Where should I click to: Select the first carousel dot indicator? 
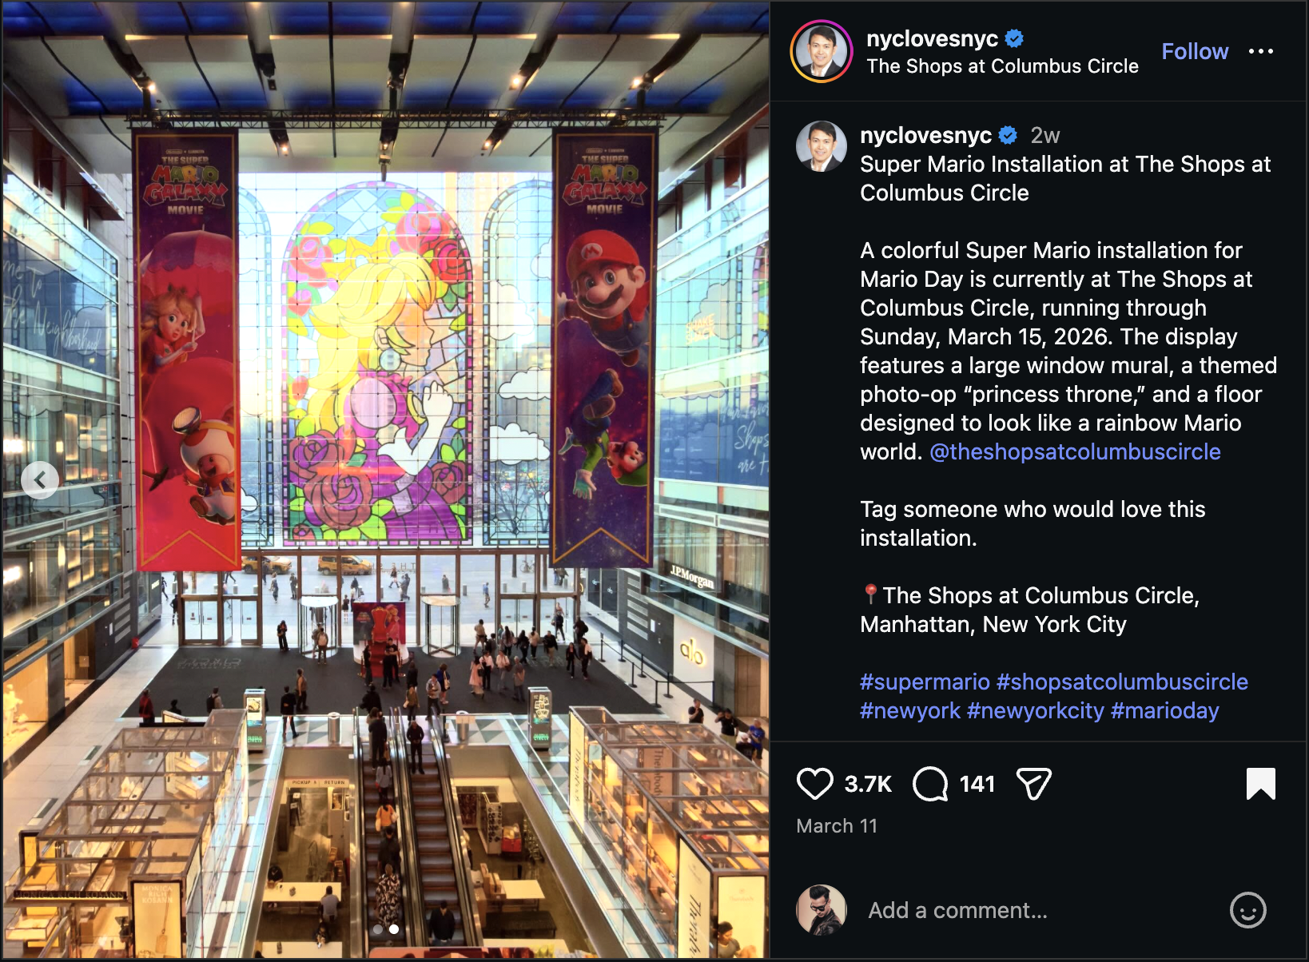[378, 929]
